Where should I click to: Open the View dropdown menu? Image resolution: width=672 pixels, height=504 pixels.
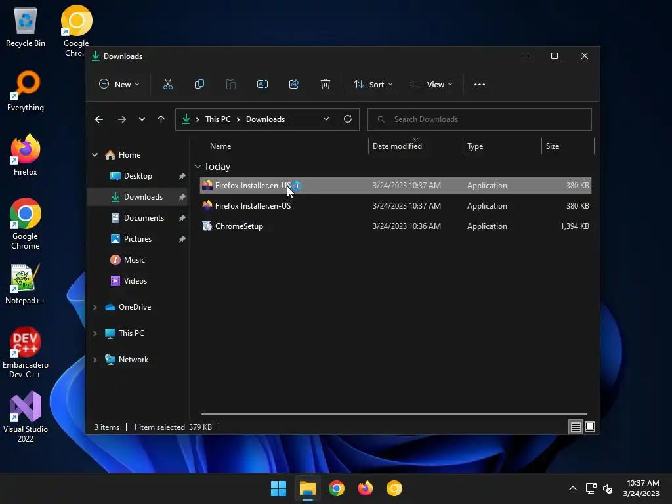pyautogui.click(x=432, y=85)
